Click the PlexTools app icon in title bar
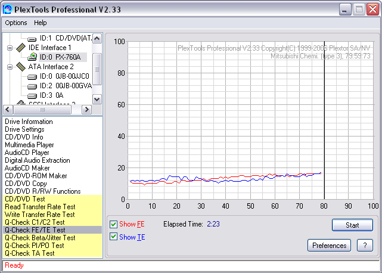382x273 pixels. (x=8, y=10)
